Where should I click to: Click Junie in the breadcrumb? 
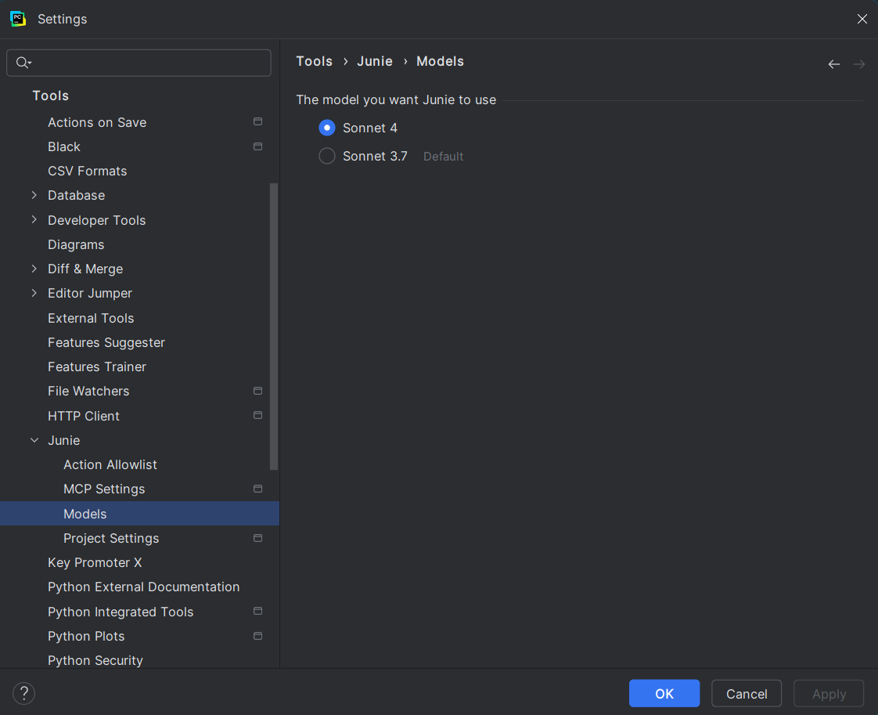(x=375, y=61)
